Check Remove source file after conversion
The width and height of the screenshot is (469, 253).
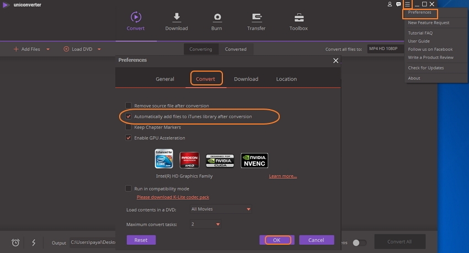(x=129, y=105)
